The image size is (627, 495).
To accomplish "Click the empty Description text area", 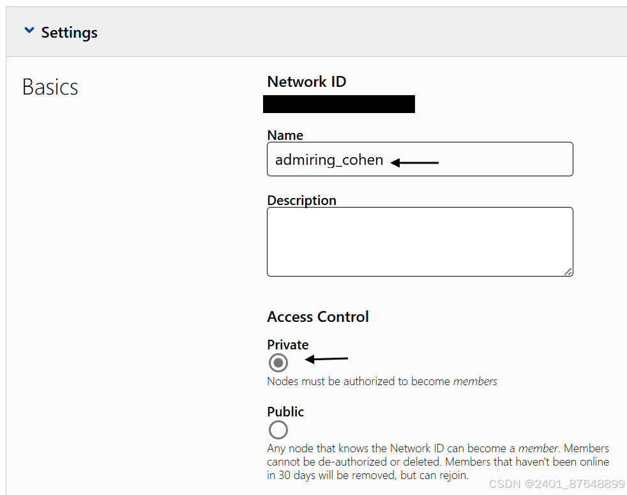I will [x=420, y=241].
